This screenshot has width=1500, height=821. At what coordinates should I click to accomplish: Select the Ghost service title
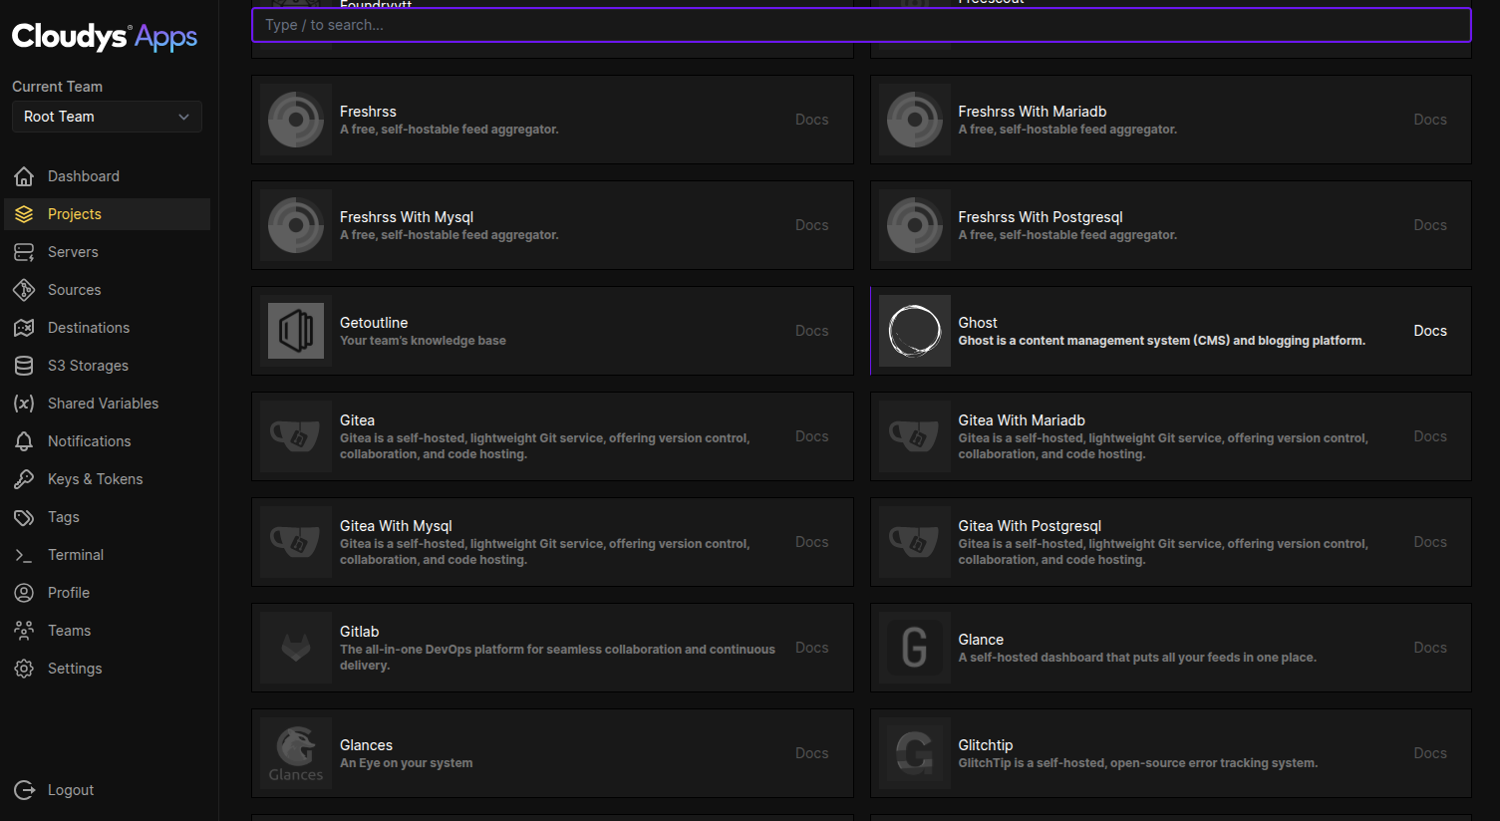click(x=978, y=323)
